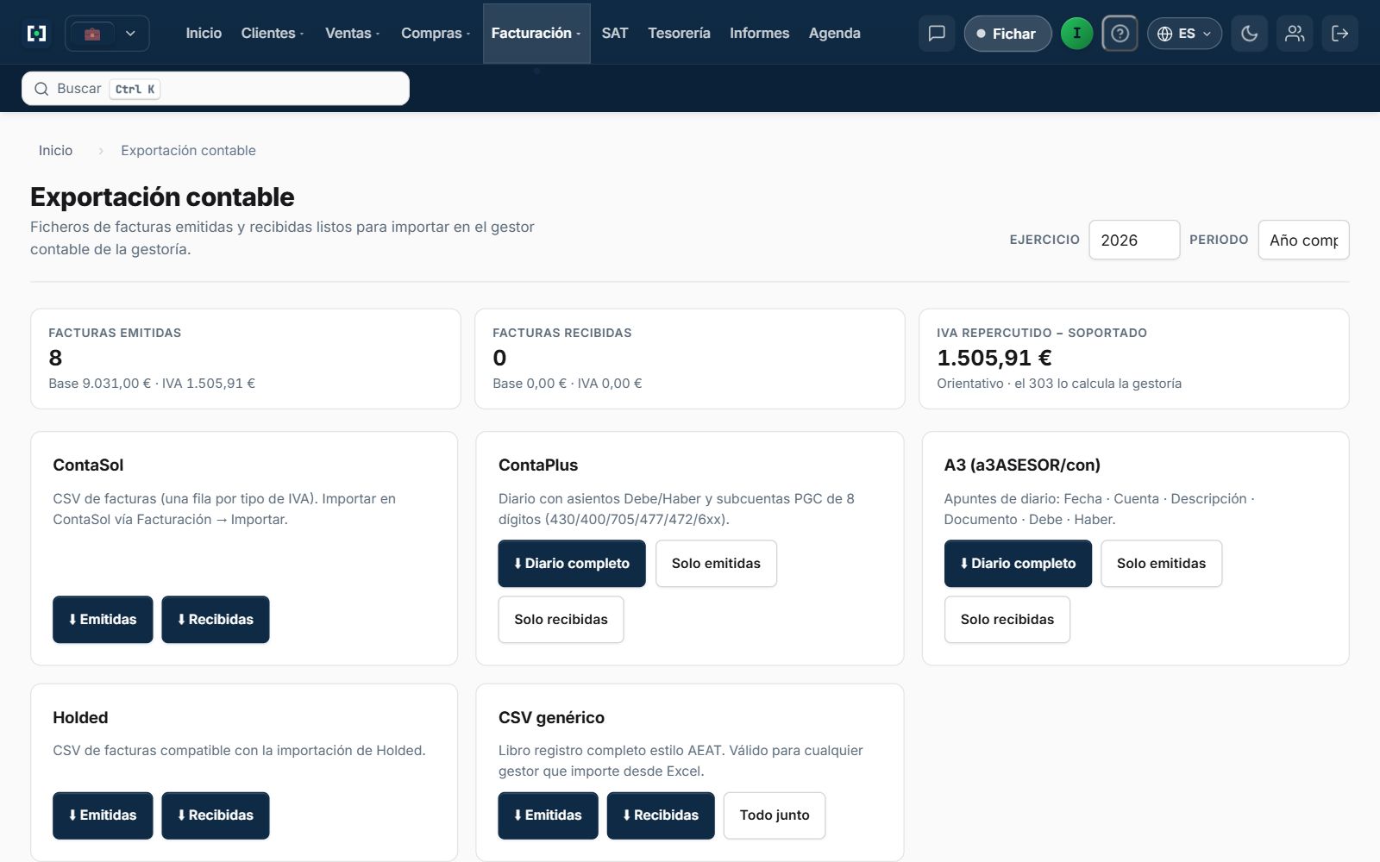Image resolution: width=1380 pixels, height=862 pixels.
Task: Open the briefcase company selector
Action: [107, 34]
